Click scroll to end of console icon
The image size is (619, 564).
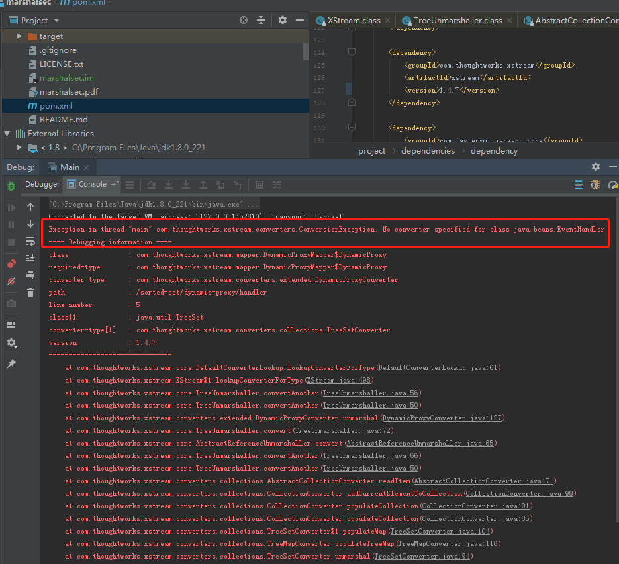(x=30, y=258)
